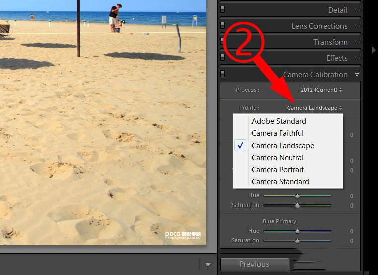Open the Process version dropdown
Screen dimensions: 378x275
321,90
